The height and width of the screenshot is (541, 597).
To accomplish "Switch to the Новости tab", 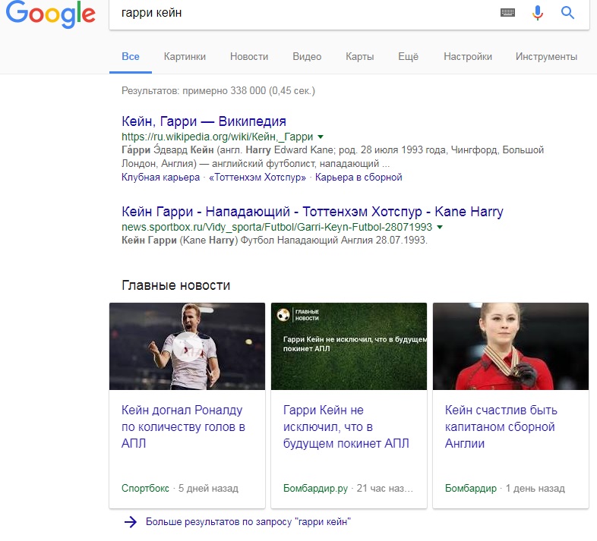I will click(x=249, y=57).
